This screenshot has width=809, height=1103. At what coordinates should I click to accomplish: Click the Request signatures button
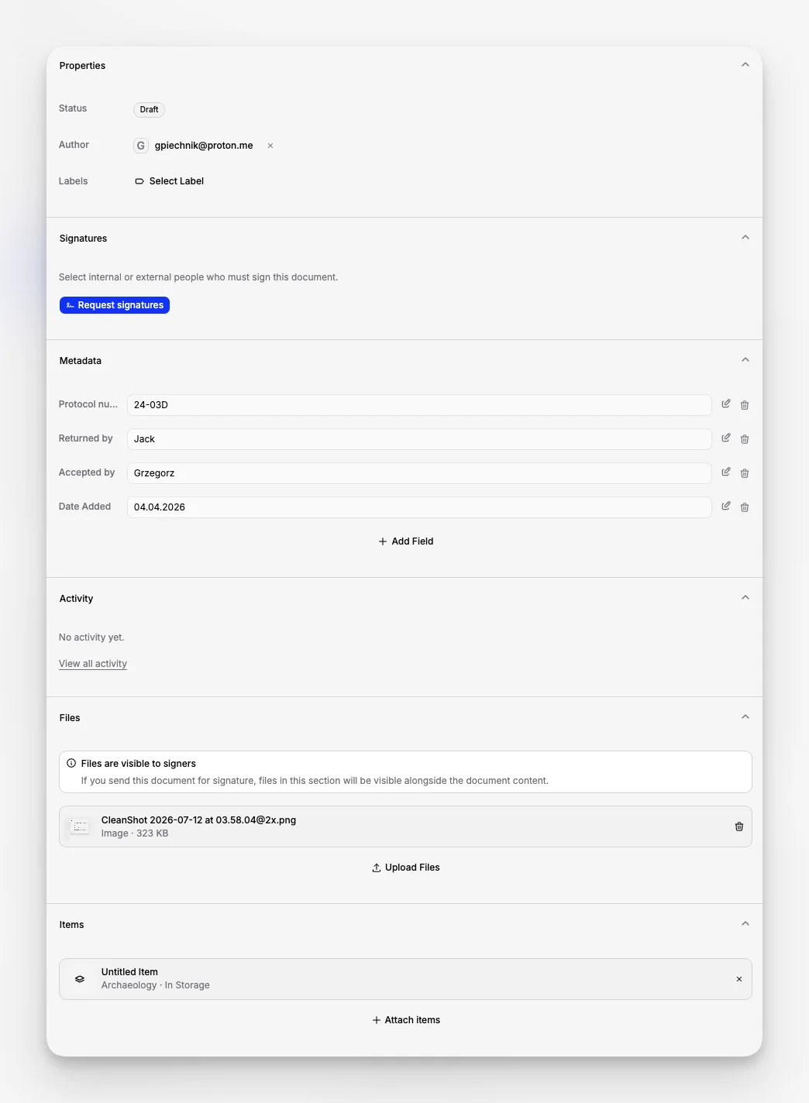point(115,305)
